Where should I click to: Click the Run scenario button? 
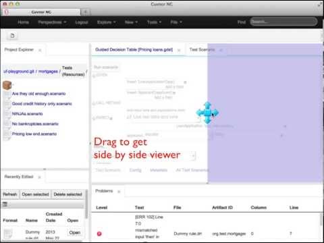(106, 67)
